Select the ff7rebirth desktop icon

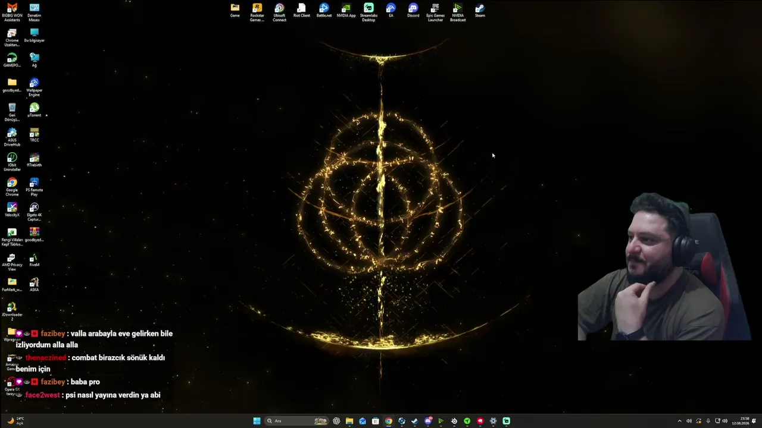click(x=35, y=160)
